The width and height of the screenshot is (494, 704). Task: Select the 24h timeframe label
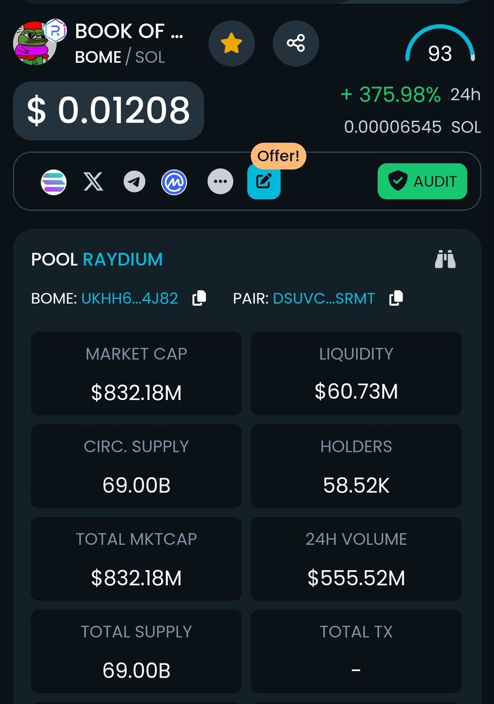[x=465, y=94]
